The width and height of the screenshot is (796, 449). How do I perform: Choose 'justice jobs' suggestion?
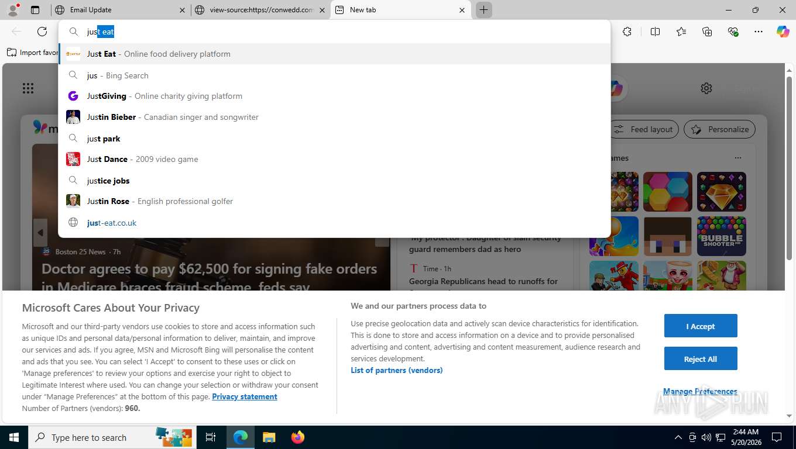pyautogui.click(x=335, y=181)
